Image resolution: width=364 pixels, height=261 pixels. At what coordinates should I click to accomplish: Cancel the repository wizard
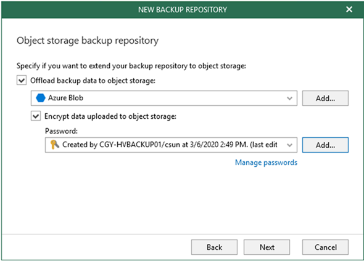coord(325,247)
